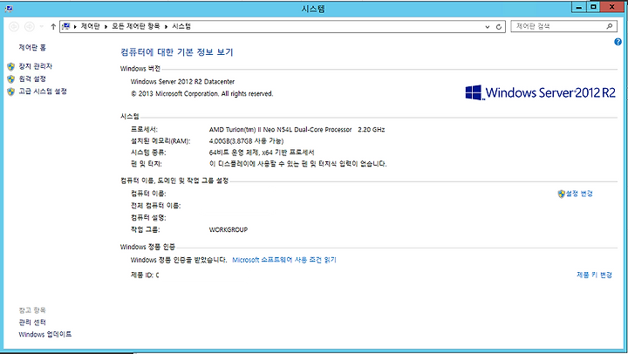Go up one level with up arrow

[53, 26]
